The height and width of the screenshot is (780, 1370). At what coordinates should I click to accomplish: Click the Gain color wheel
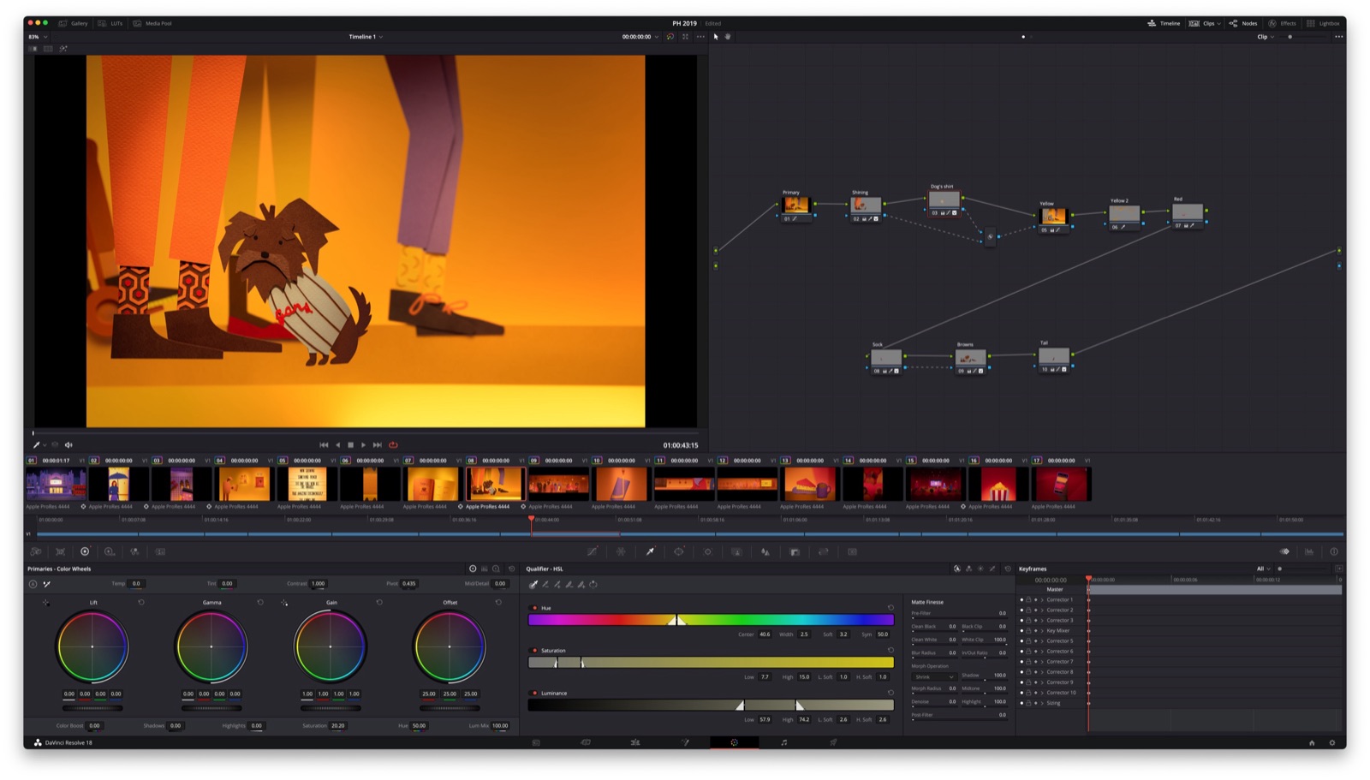[330, 646]
